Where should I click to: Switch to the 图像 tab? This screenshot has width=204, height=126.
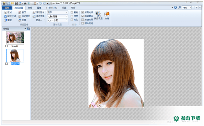(39, 8)
